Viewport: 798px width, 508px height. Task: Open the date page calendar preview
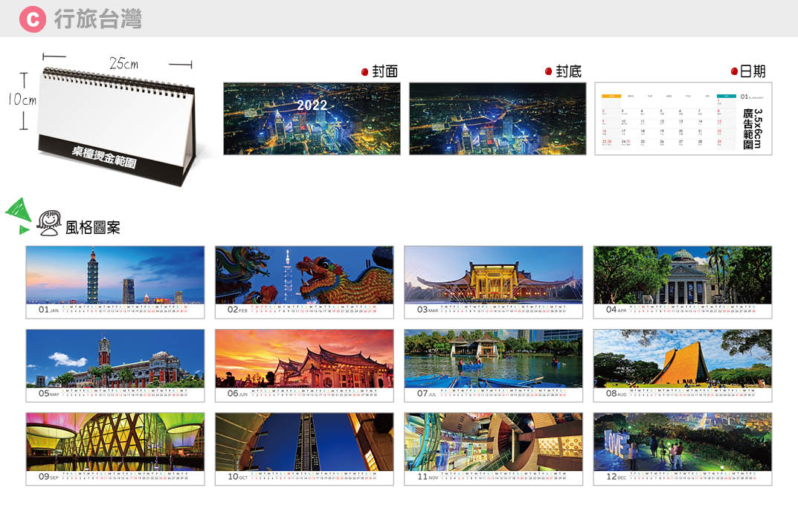[683, 118]
